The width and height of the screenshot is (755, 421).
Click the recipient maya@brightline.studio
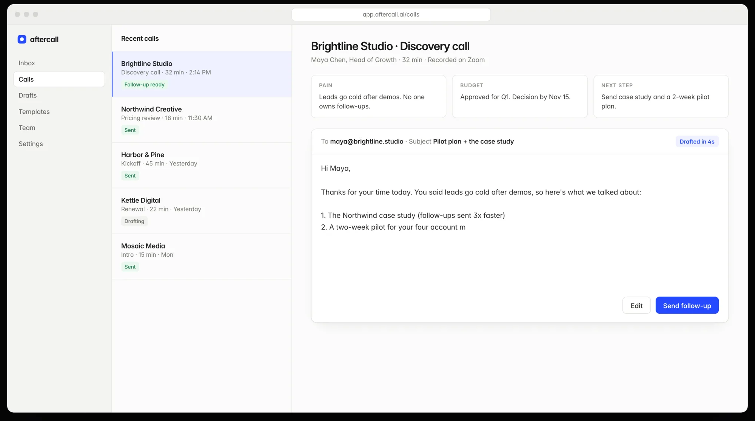[367, 142]
